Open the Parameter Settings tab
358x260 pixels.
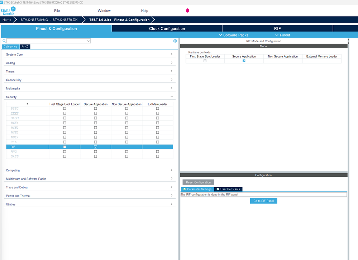pos(197,189)
